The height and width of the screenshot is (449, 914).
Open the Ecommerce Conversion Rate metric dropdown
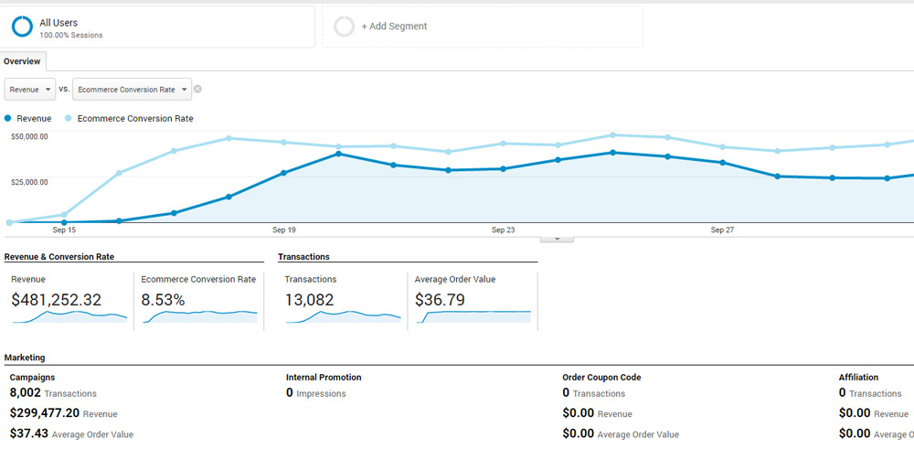tap(132, 89)
